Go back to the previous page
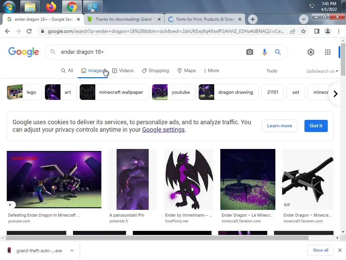 click(x=7, y=31)
